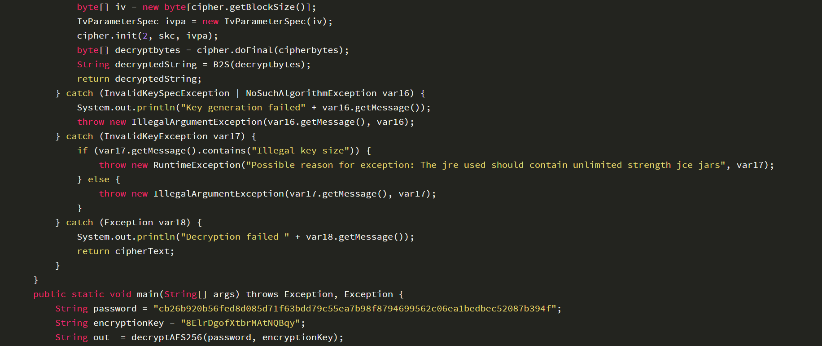Screen dimensions: 822x346
Task: Click the decryptAES256 function call
Action: [166, 337]
